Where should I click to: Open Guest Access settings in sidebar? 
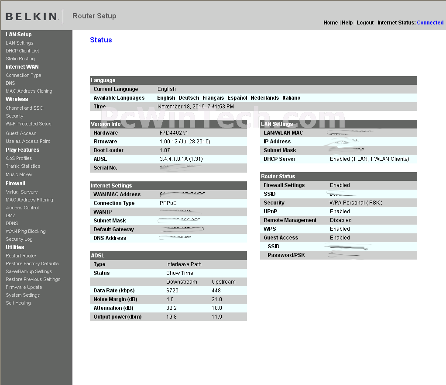coord(21,133)
